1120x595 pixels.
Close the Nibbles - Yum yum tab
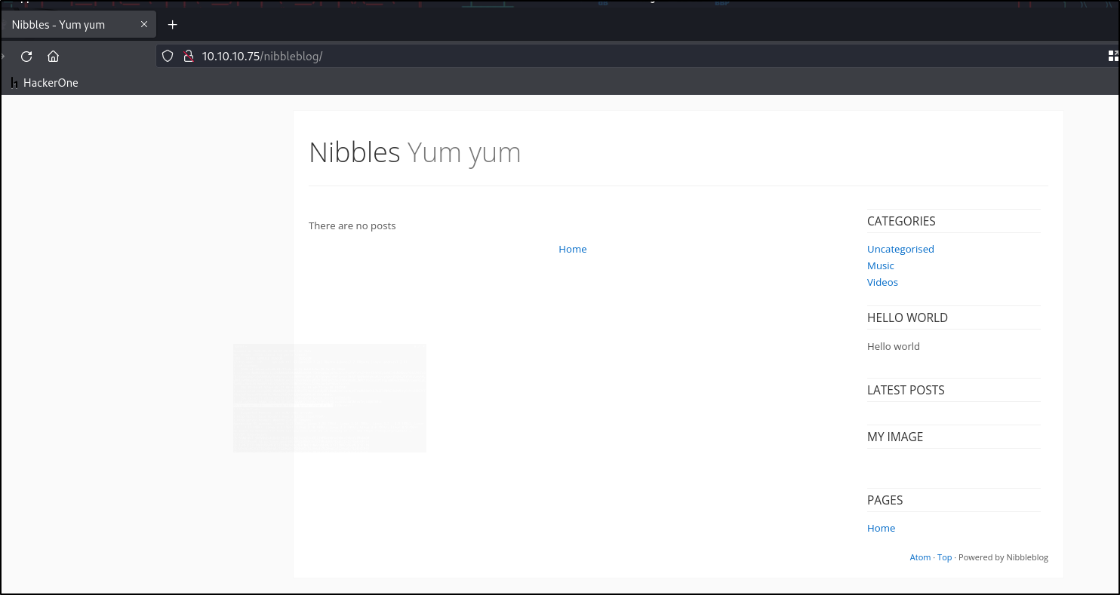[x=143, y=23]
